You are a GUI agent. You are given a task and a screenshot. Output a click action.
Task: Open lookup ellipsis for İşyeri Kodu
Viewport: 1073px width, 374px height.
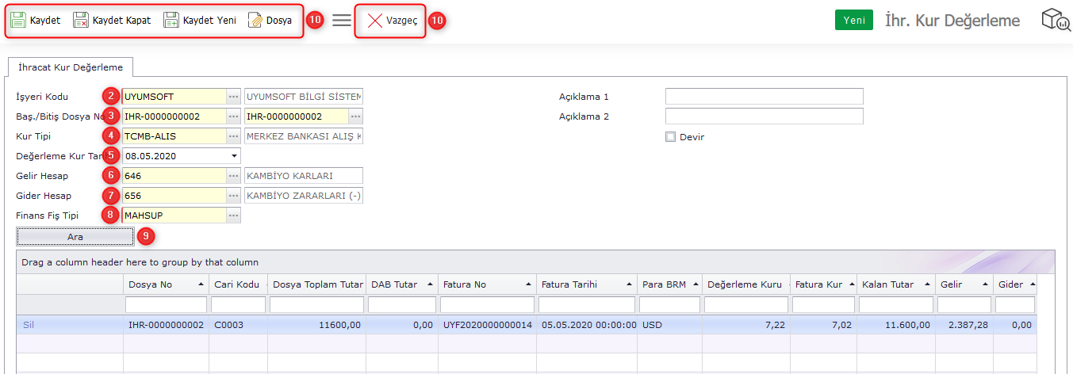coord(233,97)
